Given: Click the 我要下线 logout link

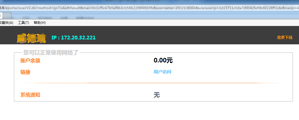Looking at the screenshot, I should pyautogui.click(x=285, y=37).
